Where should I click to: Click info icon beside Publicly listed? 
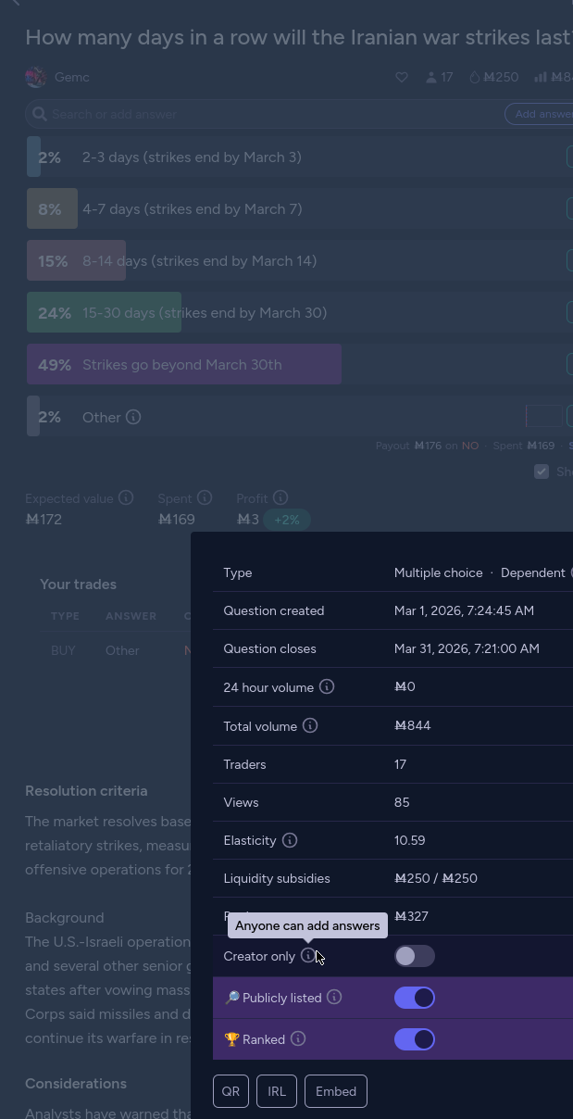(x=334, y=997)
